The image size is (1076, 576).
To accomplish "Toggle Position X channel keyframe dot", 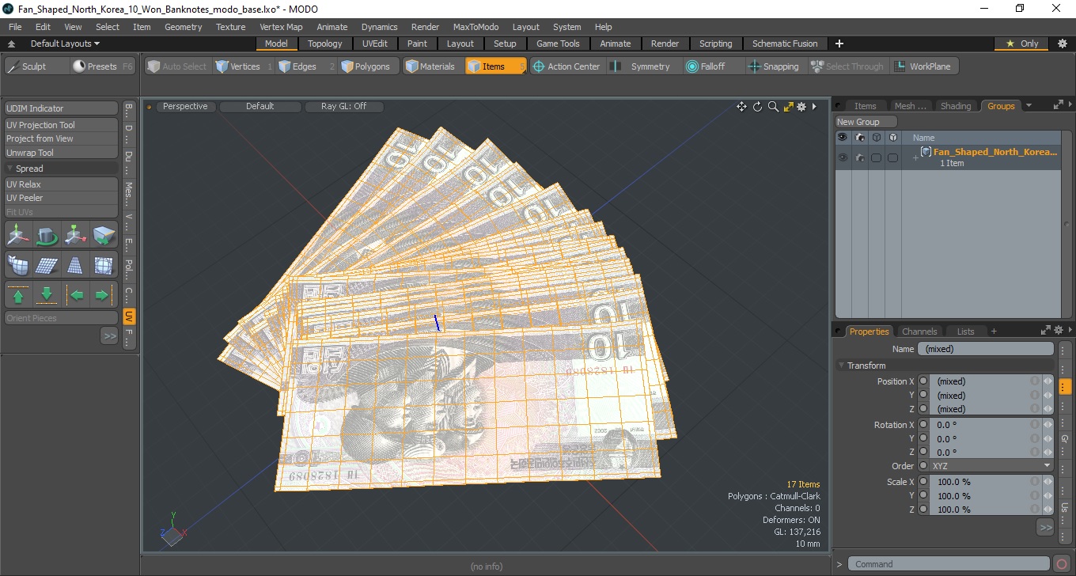I will click(923, 381).
